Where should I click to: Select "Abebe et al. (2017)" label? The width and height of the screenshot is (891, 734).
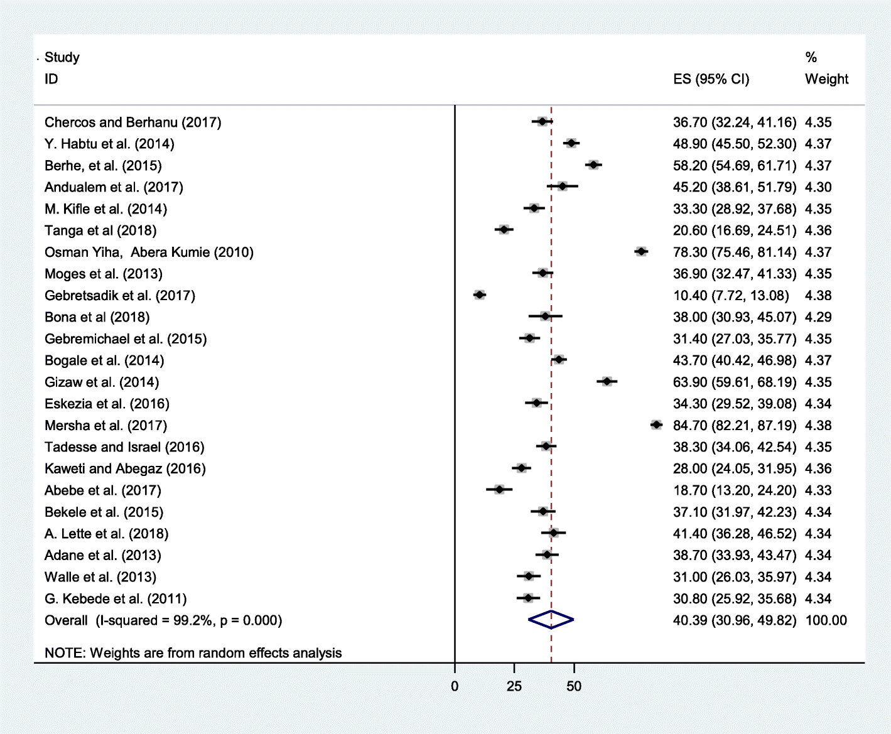click(103, 490)
